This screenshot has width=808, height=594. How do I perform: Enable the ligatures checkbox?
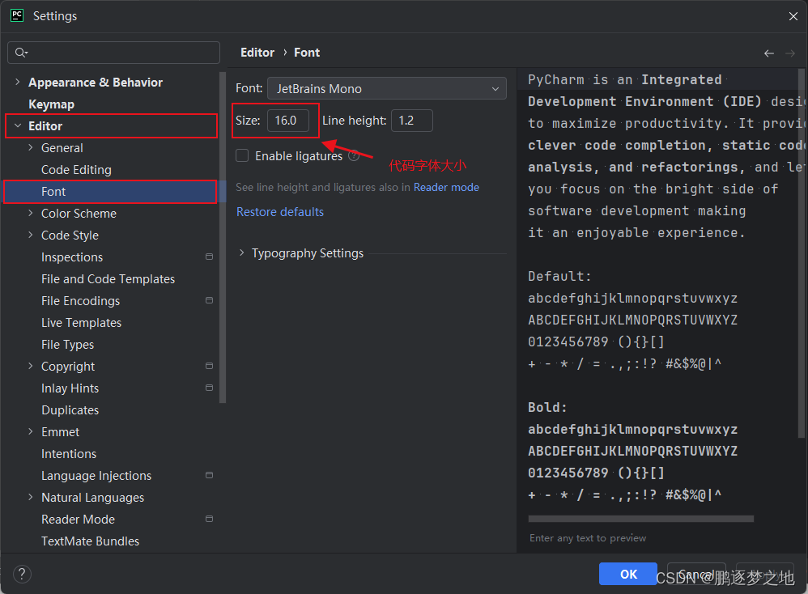coord(242,155)
